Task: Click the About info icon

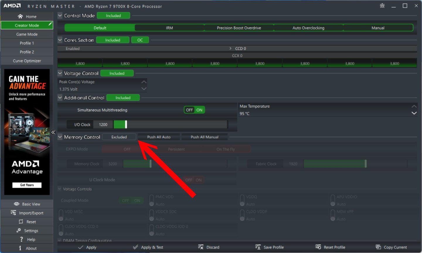Action: (x=20, y=248)
